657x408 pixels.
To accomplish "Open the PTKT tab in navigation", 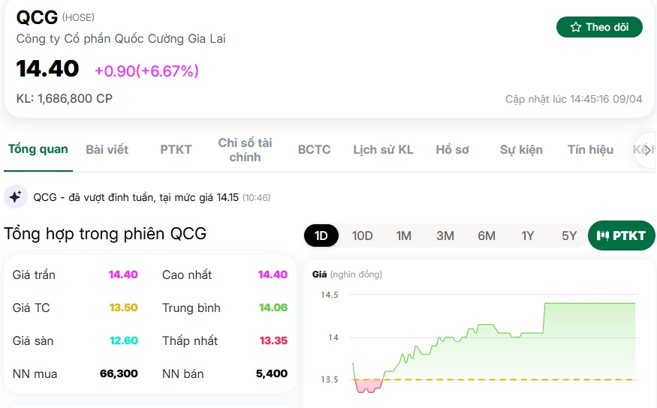I will tap(176, 149).
